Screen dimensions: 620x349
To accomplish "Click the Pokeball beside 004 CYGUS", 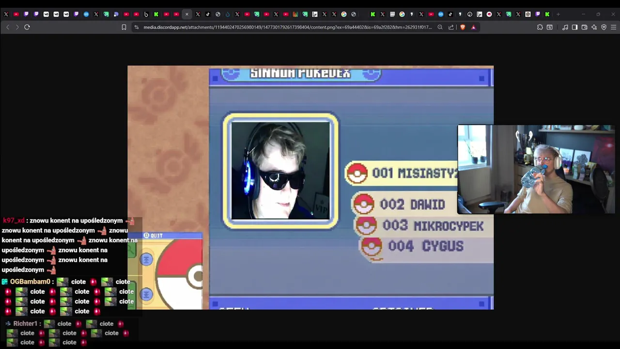I will pos(372,246).
